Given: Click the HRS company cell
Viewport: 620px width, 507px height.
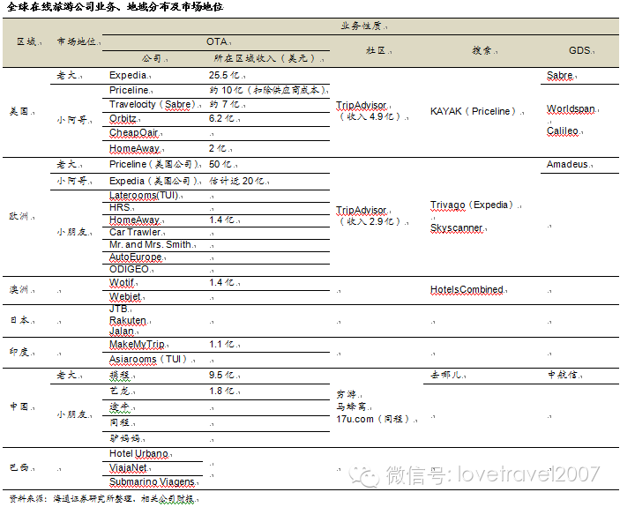Looking at the screenshot, I should tap(120, 207).
